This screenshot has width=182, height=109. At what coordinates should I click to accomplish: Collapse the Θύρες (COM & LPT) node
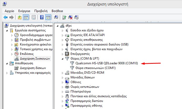pyautogui.click(x=62, y=58)
